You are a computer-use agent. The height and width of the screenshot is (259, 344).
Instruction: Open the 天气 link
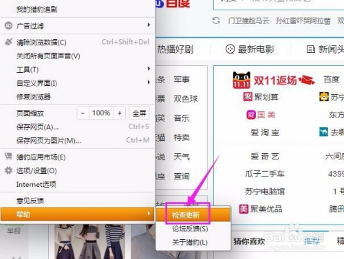point(182,157)
